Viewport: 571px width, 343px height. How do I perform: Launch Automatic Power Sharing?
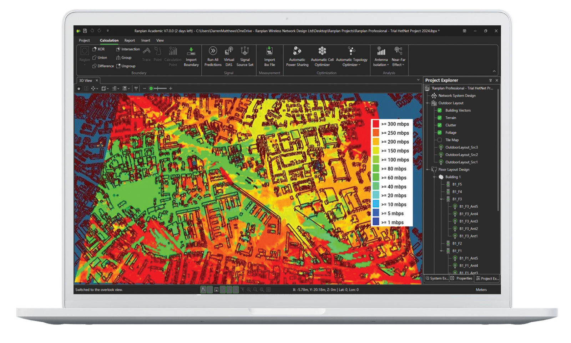[x=297, y=51]
